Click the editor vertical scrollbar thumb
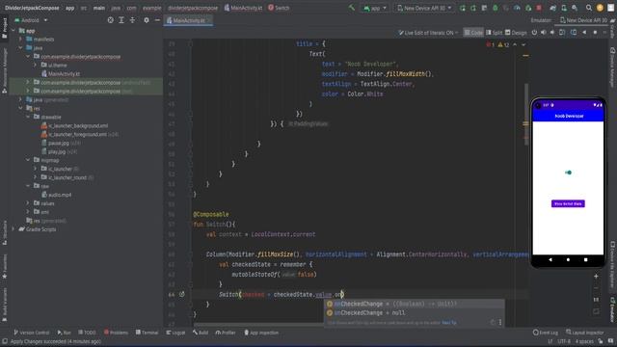The height and width of the screenshot is (347, 617). pos(525,114)
